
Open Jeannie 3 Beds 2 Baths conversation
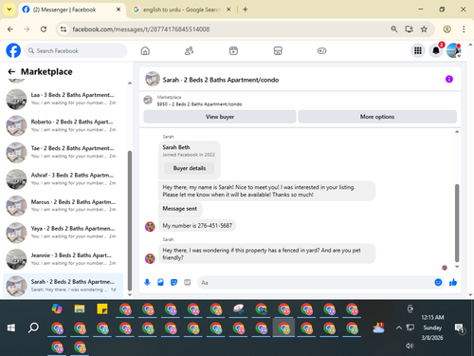pyautogui.click(x=64, y=259)
